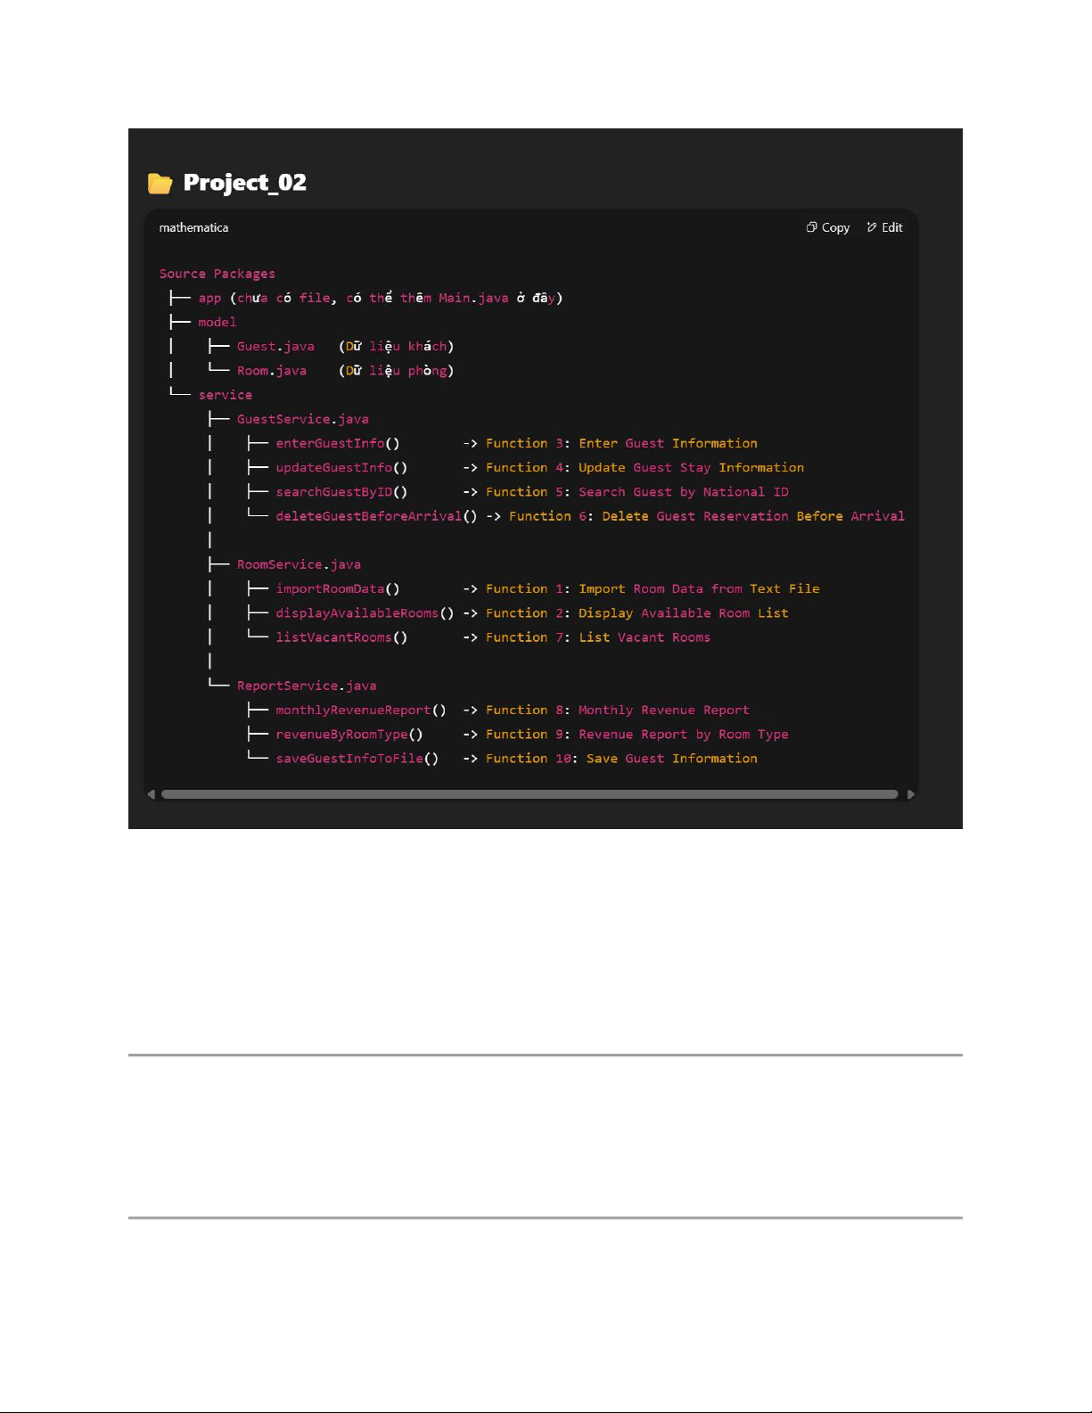Click the yellow folder icon beside Project_02
Image resolution: width=1092 pixels, height=1413 pixels.
coord(160,184)
